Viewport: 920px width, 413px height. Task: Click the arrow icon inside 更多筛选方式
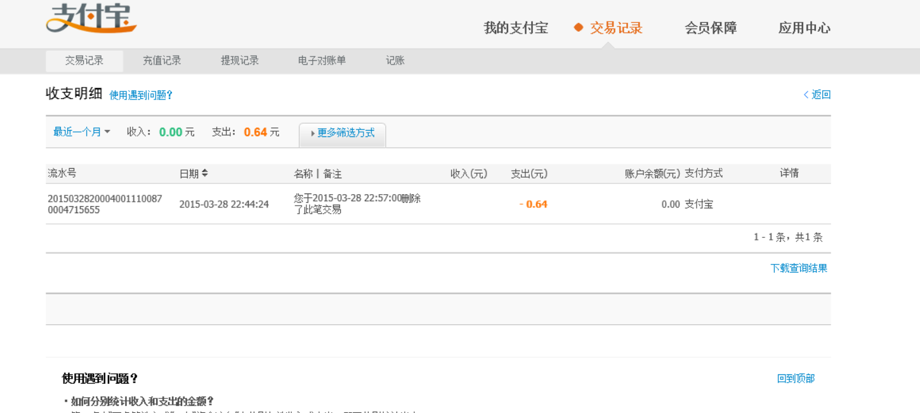pyautogui.click(x=313, y=134)
